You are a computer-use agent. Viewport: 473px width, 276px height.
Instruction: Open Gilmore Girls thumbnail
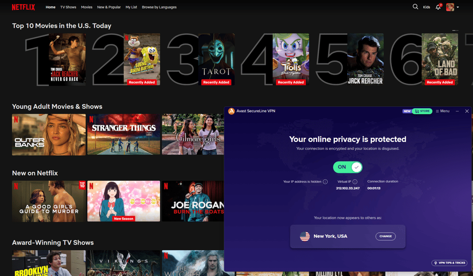193,135
